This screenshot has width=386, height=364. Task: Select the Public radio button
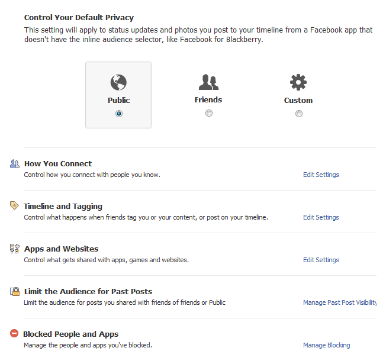pos(119,114)
